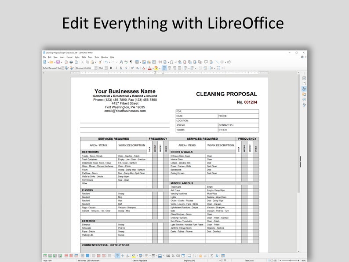
Task: Expand the Highlighting Color dropdown arrow
Action: [x=160, y=68]
